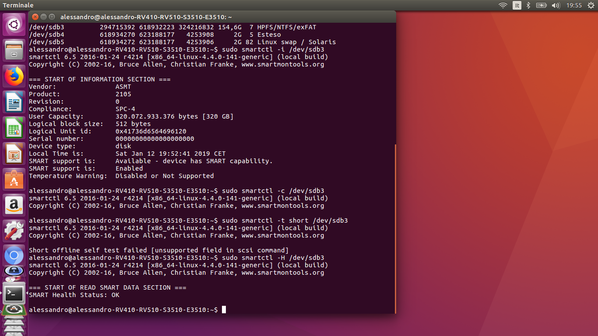This screenshot has height=336, width=598.
Task: Open LibreOffice Calc spreadsheet app
Action: click(x=14, y=128)
